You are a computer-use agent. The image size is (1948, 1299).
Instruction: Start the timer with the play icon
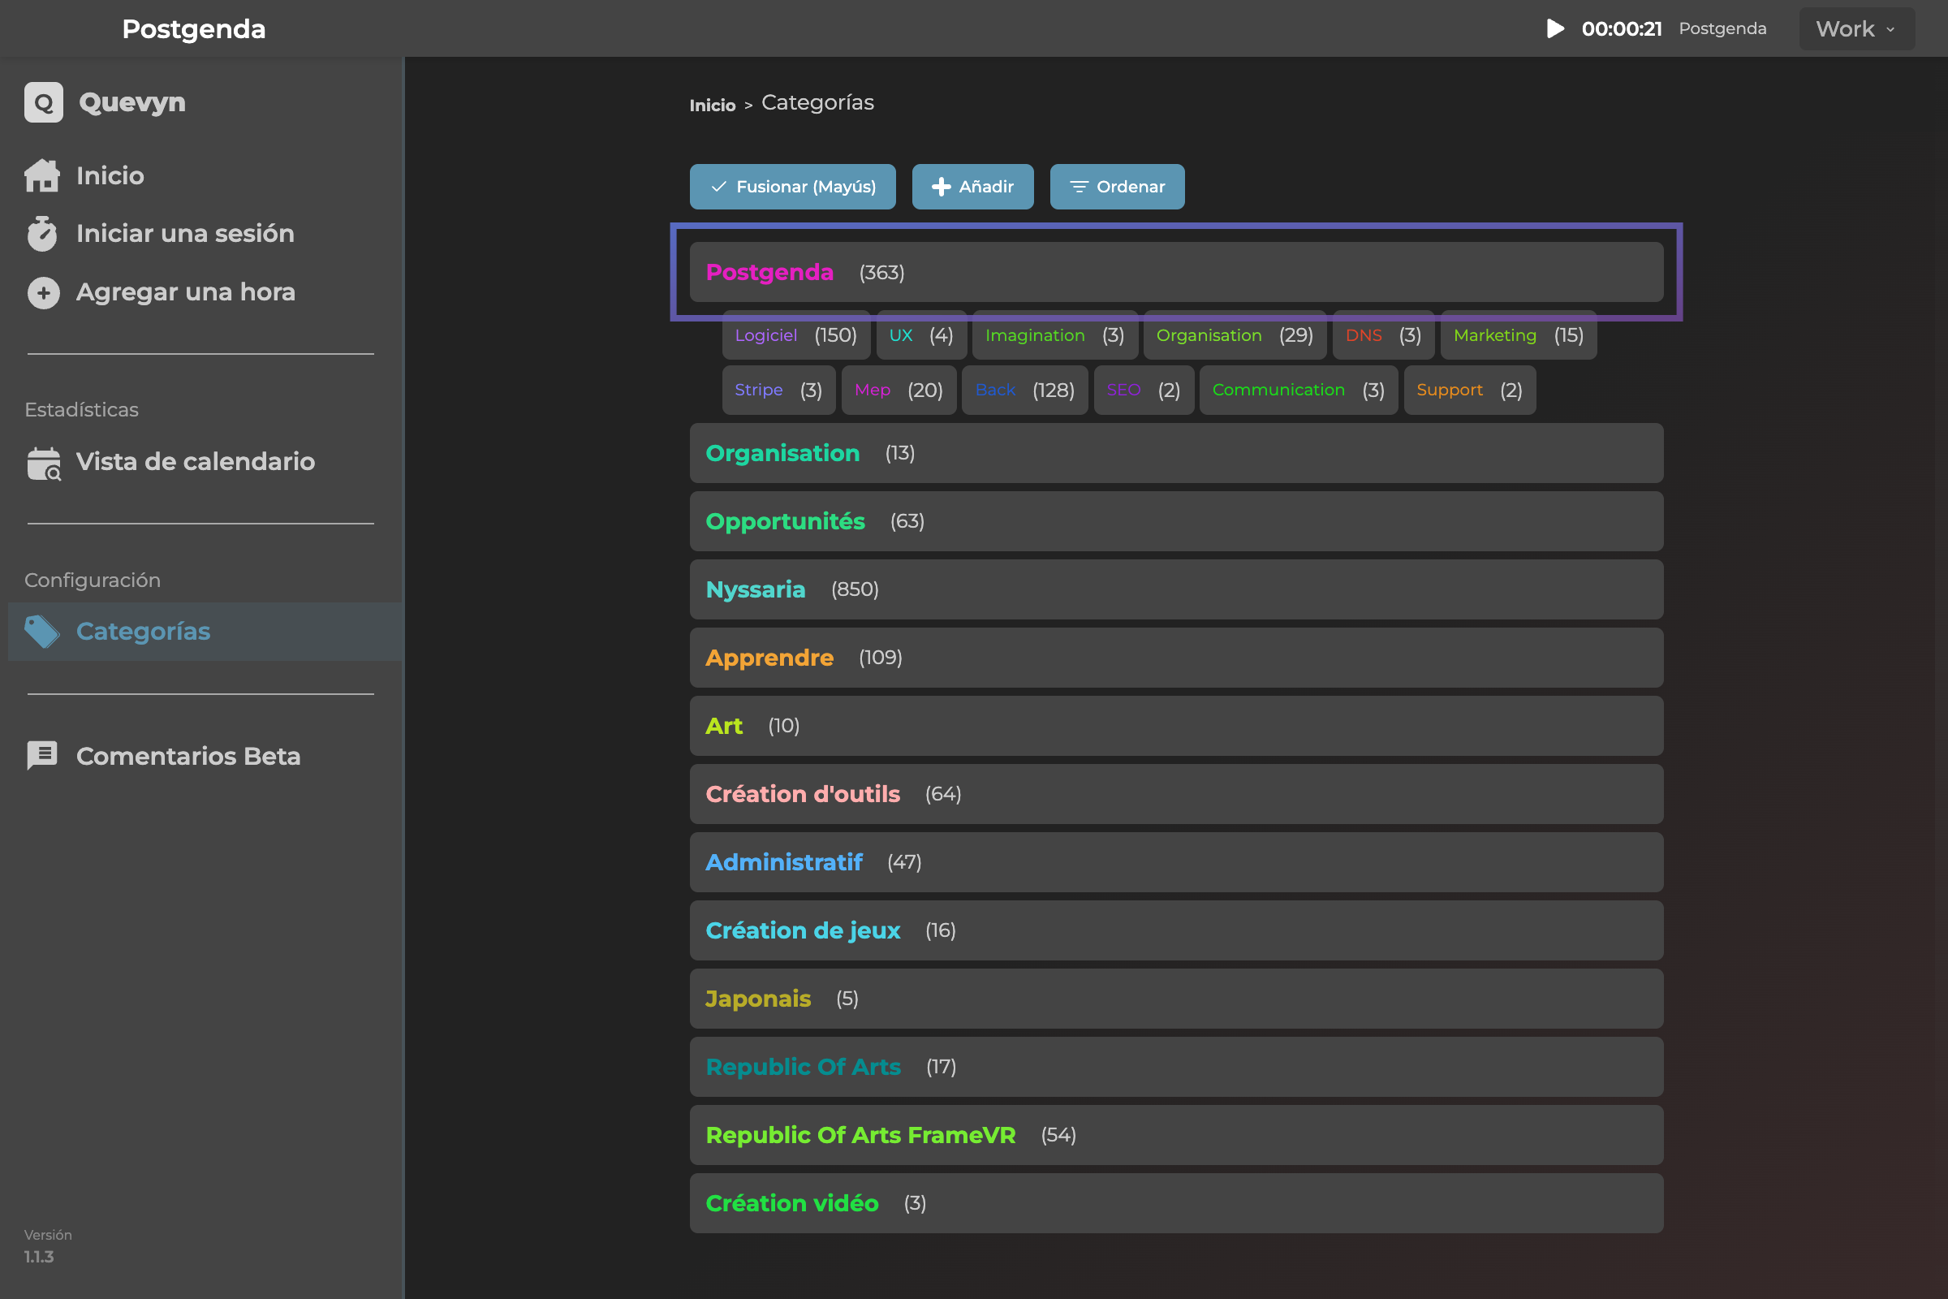[x=1555, y=29]
